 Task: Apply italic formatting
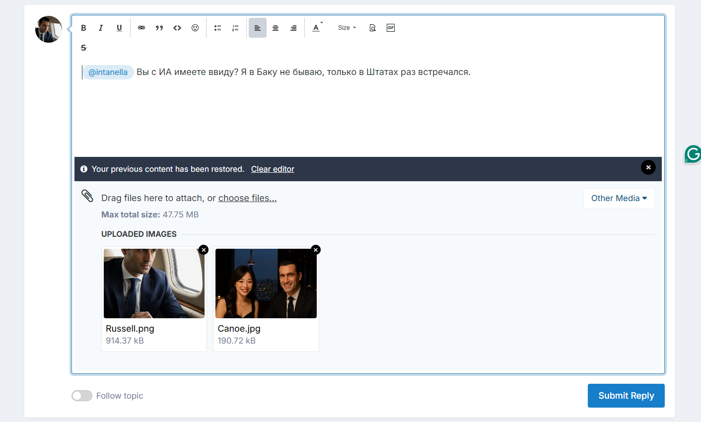[101, 28]
